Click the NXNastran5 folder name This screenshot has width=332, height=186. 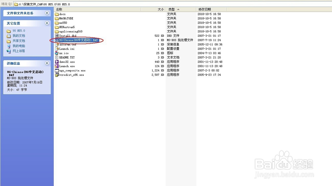pos(67,27)
